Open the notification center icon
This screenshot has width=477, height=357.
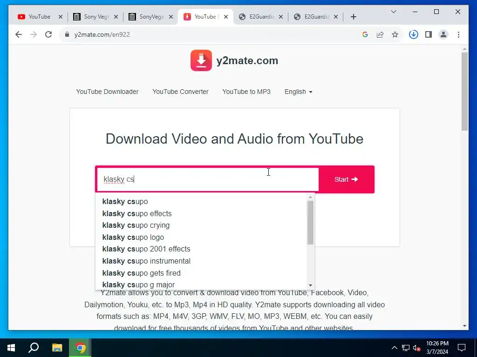[462, 348]
